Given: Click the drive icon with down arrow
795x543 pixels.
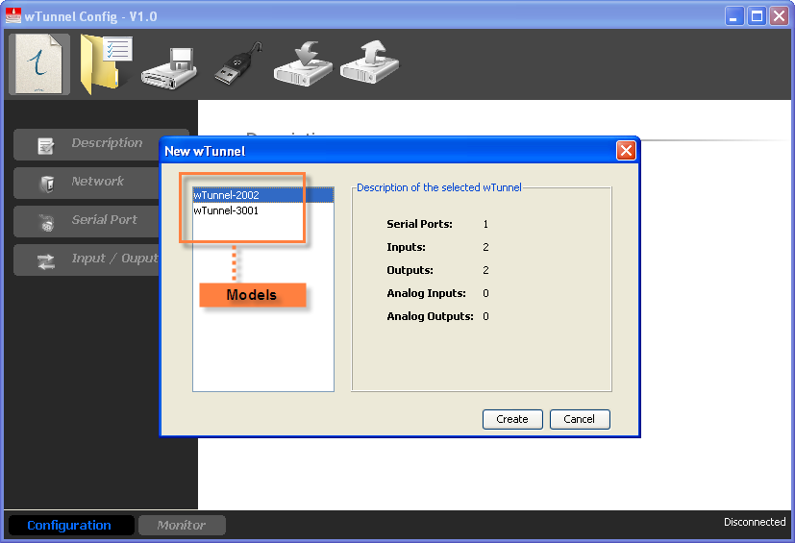Looking at the screenshot, I should 303,65.
